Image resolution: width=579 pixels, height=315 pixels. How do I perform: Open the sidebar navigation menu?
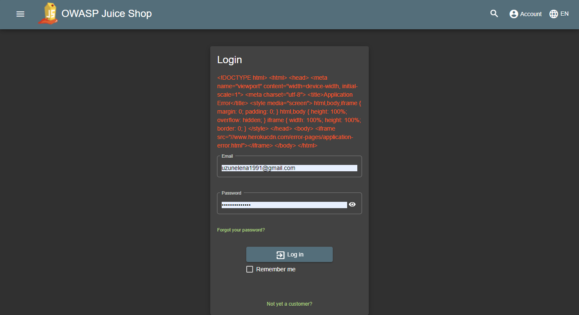[20, 14]
